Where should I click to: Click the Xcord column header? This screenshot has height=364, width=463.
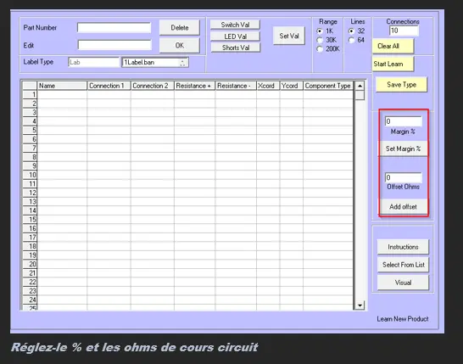click(268, 86)
